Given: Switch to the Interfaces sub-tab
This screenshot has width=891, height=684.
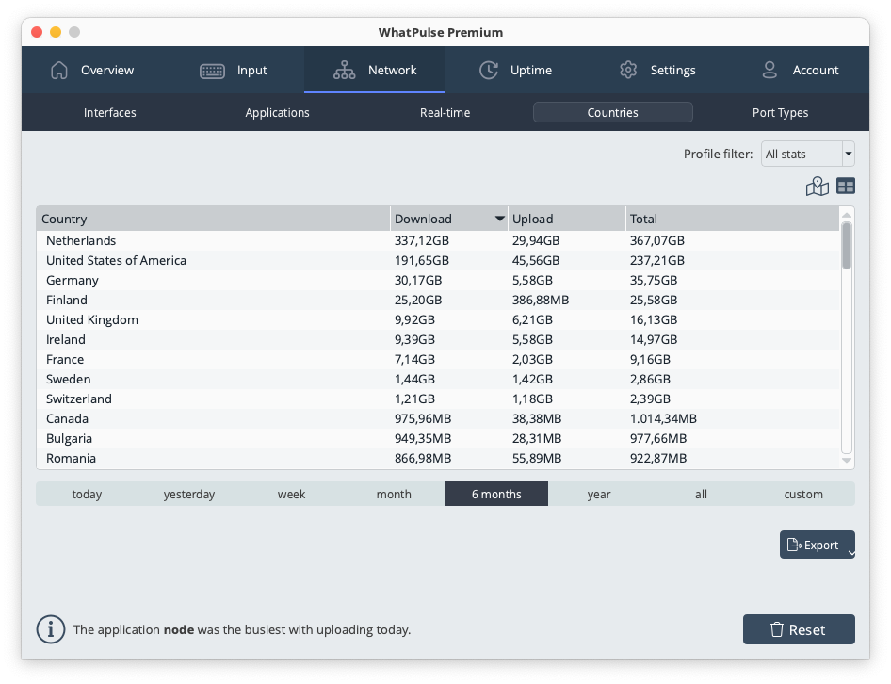Looking at the screenshot, I should coord(110,112).
